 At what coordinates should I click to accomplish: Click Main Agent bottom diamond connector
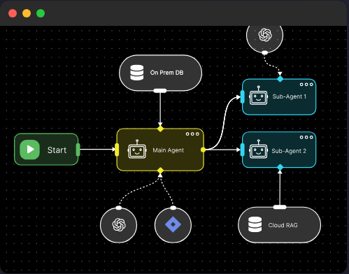(x=160, y=171)
